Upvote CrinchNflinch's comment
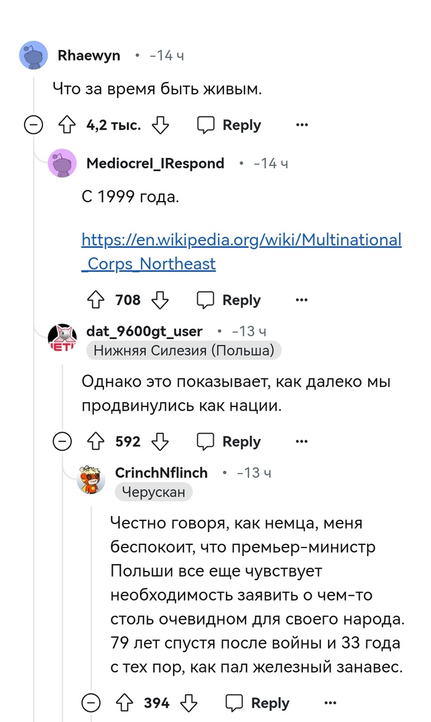The width and height of the screenshot is (431, 722). (x=124, y=703)
